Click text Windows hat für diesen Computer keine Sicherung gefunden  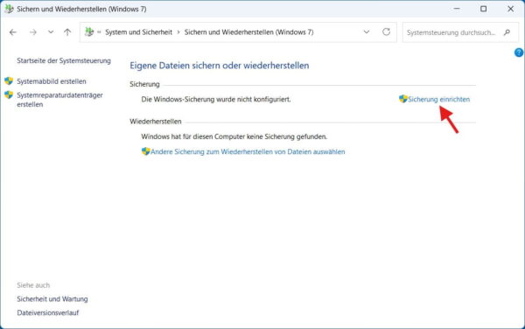tap(234, 136)
